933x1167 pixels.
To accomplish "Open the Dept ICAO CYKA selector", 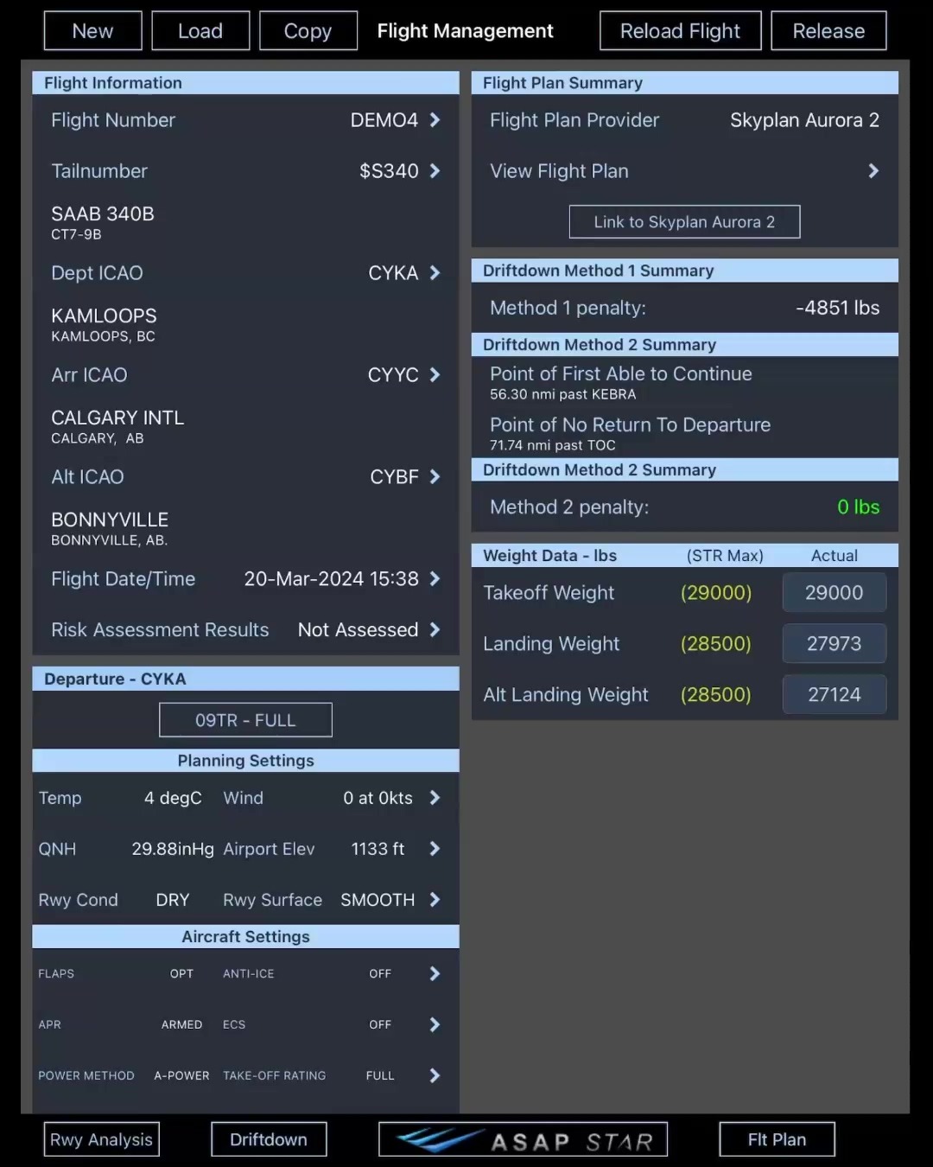I will 435,273.
